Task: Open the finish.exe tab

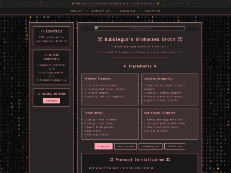Action: point(175,147)
